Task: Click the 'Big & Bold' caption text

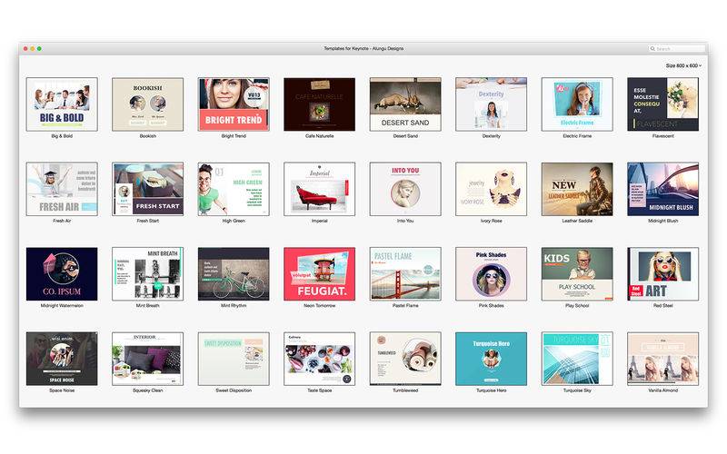Action: click(62, 136)
